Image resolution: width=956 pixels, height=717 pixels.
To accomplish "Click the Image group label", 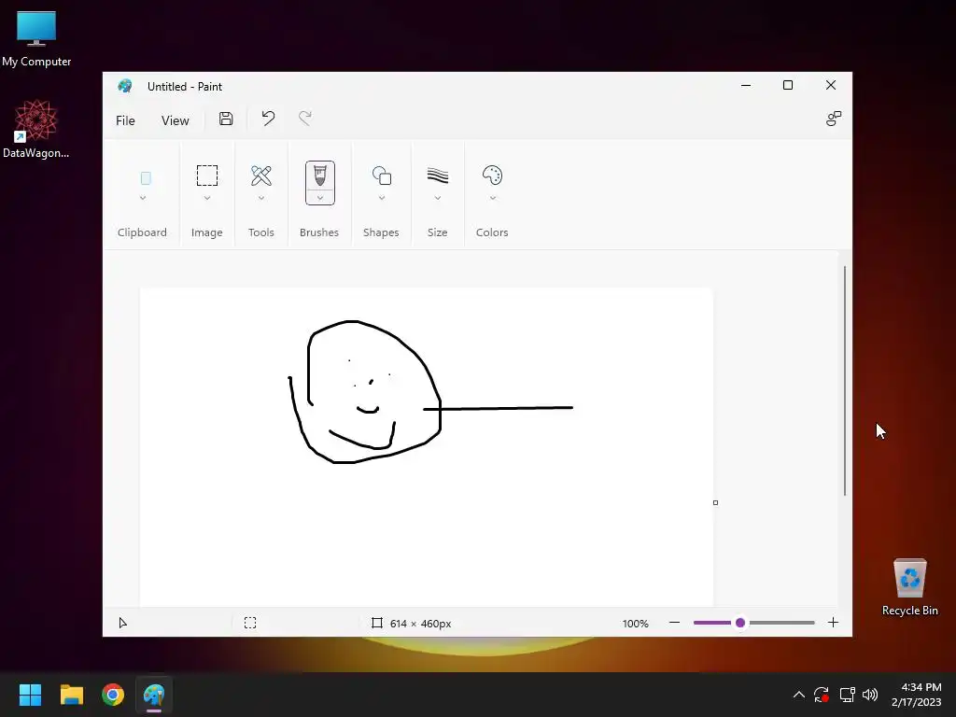I will [x=206, y=232].
